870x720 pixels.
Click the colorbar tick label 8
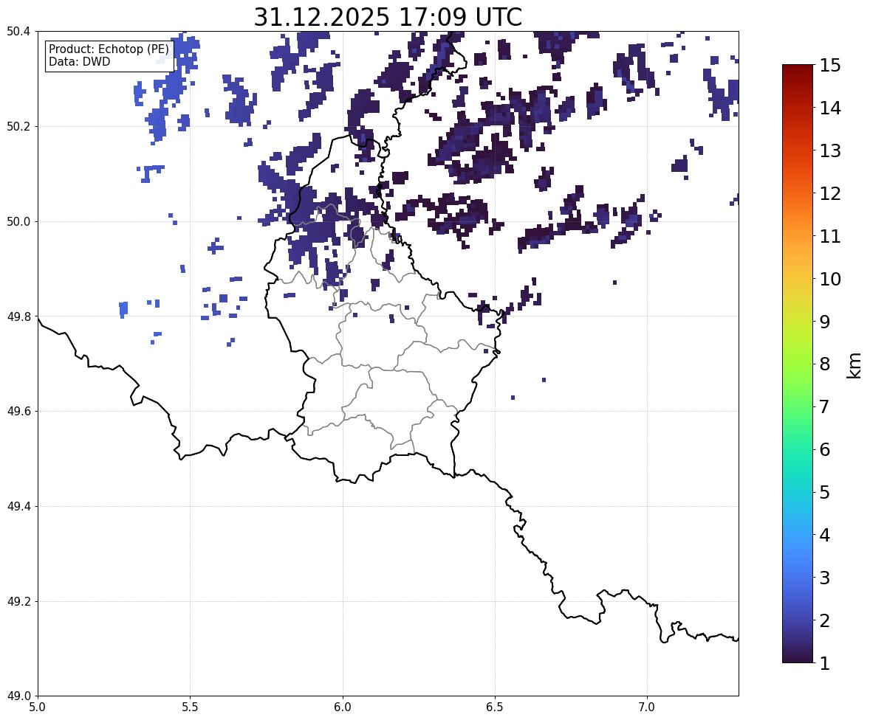(x=825, y=364)
